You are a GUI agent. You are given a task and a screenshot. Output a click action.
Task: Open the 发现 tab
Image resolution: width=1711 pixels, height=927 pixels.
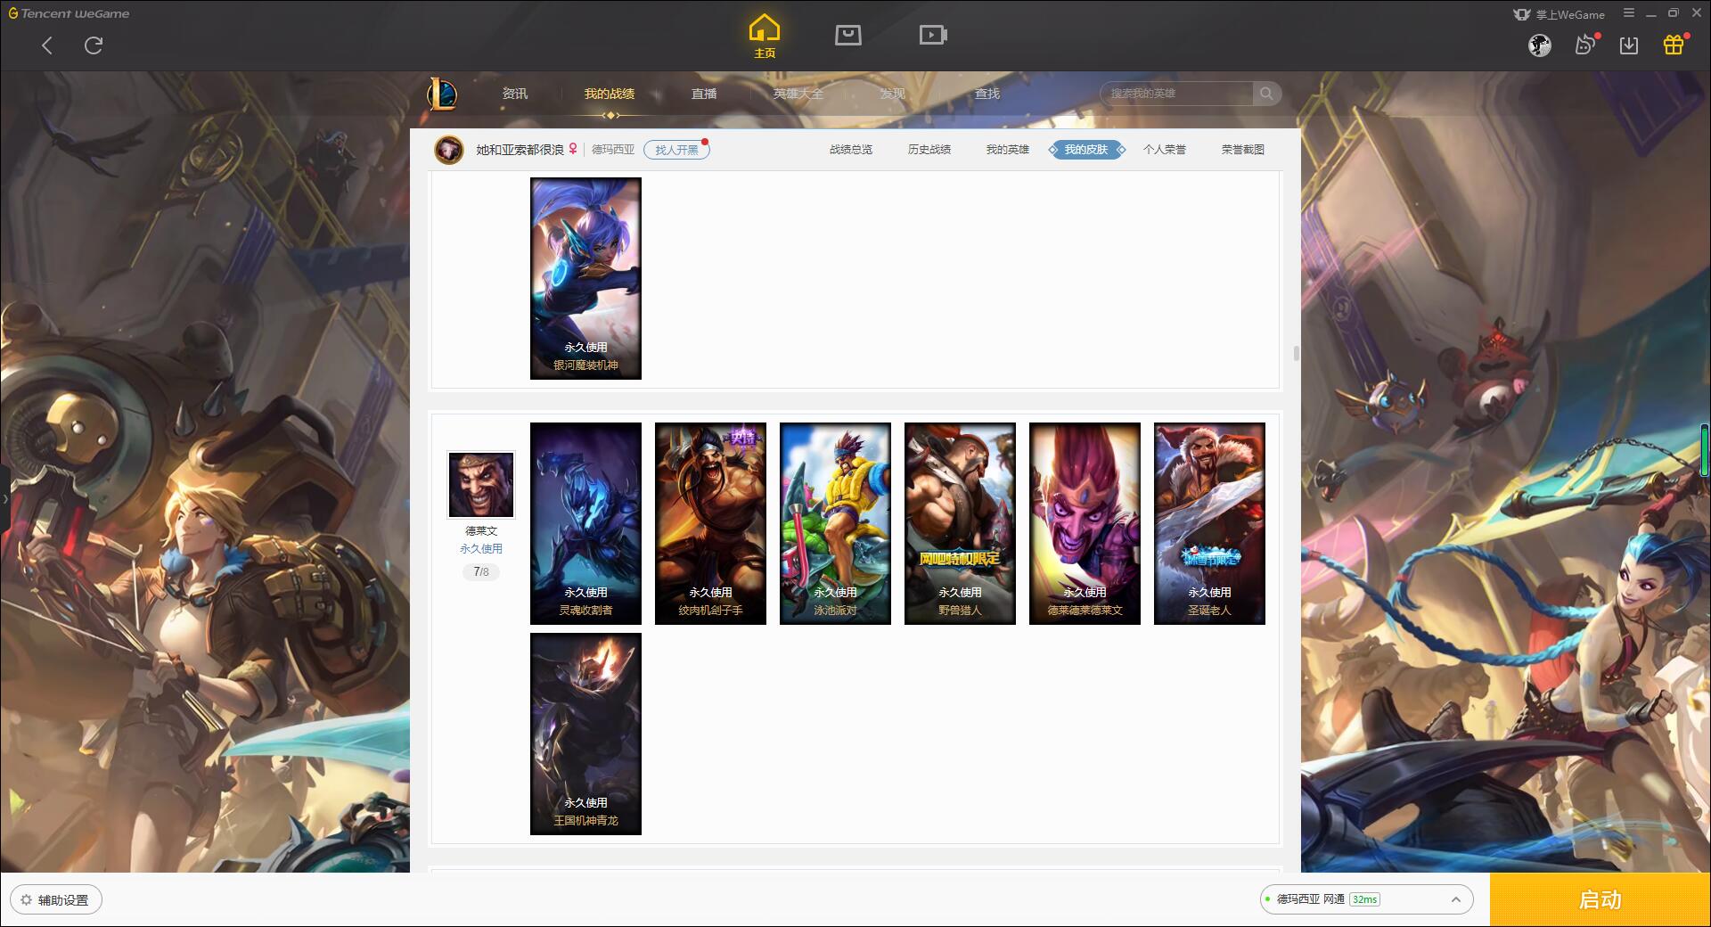click(x=893, y=94)
